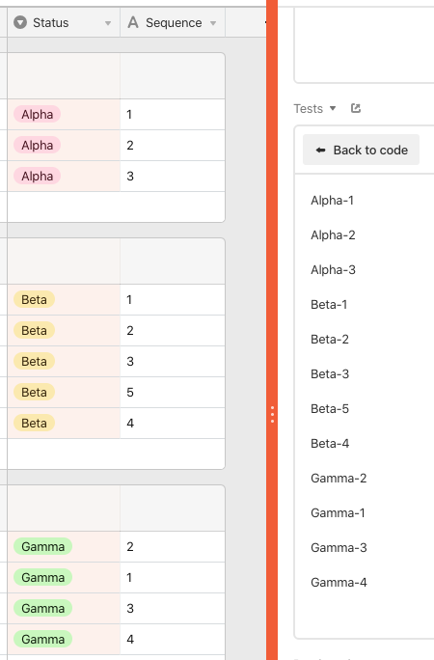
Task: Select the Gamma tag with sequence 2
Action: tap(42, 547)
